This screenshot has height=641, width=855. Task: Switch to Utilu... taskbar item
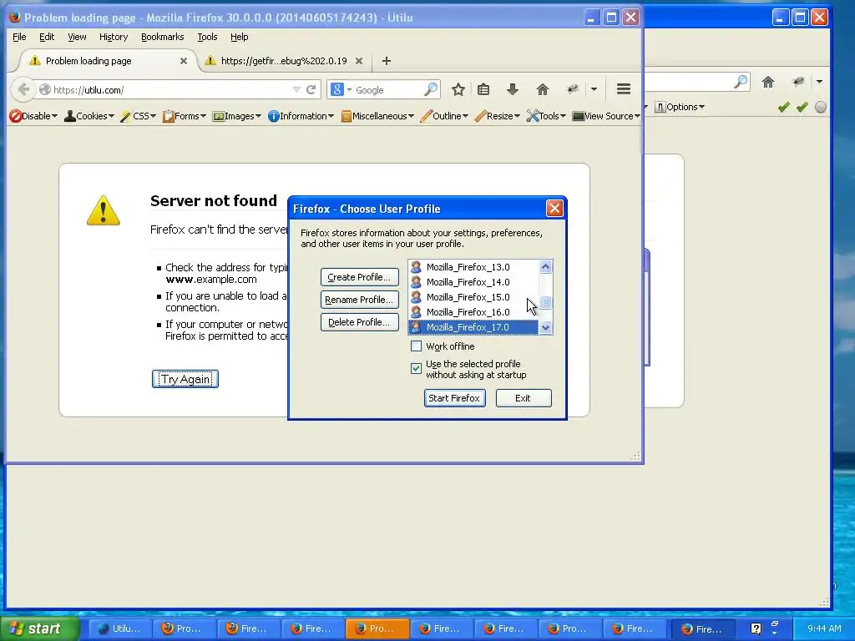point(119,628)
